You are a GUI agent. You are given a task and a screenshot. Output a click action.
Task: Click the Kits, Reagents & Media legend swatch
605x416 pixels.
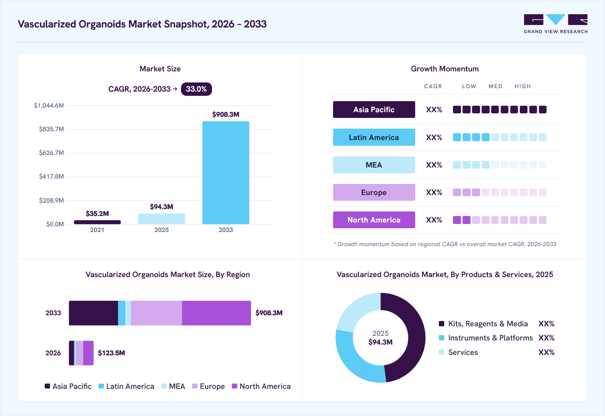pyautogui.click(x=442, y=324)
